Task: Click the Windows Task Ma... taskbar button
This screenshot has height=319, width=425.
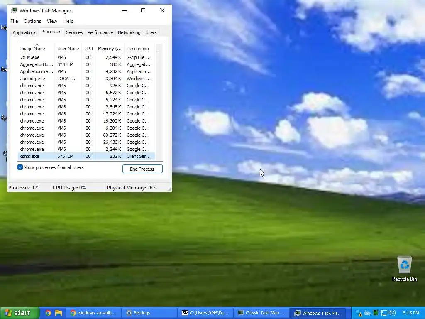Action: click(318, 313)
